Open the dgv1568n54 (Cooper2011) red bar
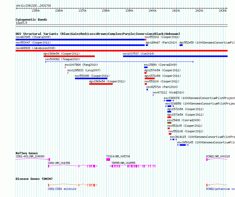Screen dimensions: 235x197 [69, 56]
